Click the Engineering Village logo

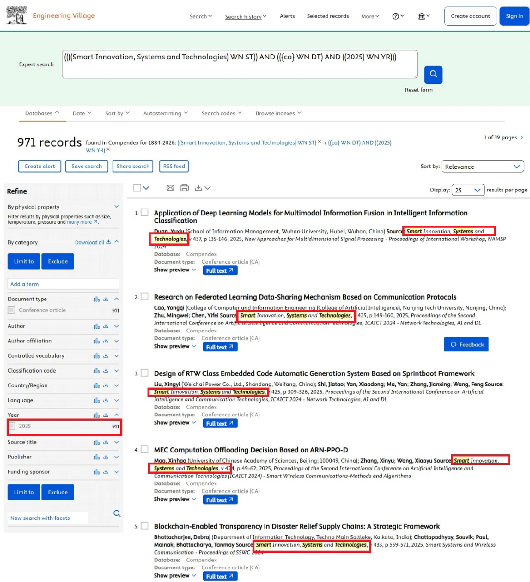pos(50,15)
